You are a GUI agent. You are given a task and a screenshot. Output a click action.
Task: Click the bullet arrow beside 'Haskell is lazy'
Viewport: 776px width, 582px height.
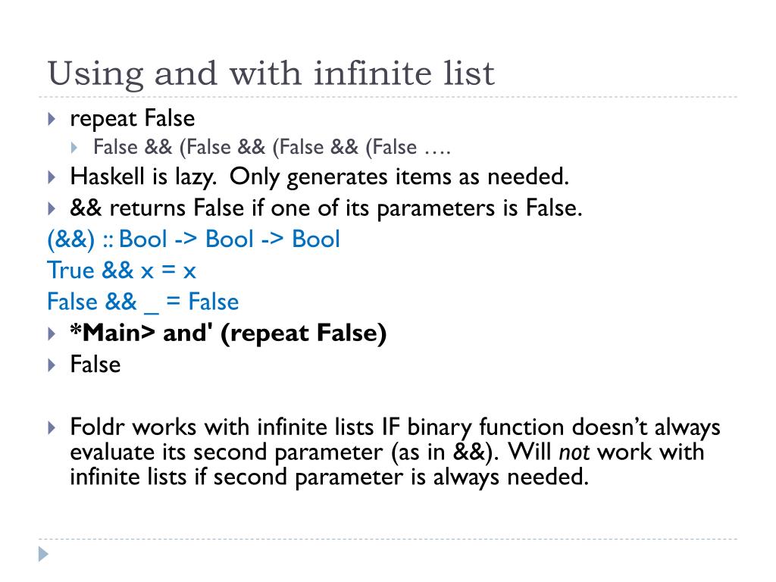52,177
